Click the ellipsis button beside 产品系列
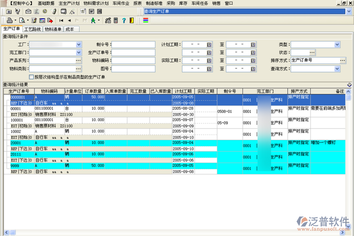 click(x=78, y=61)
